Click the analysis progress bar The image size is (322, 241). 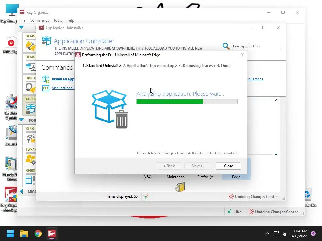pyautogui.click(x=187, y=102)
